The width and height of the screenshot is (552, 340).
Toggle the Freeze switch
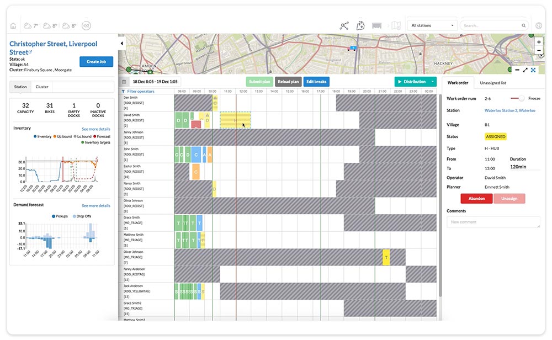coord(518,98)
